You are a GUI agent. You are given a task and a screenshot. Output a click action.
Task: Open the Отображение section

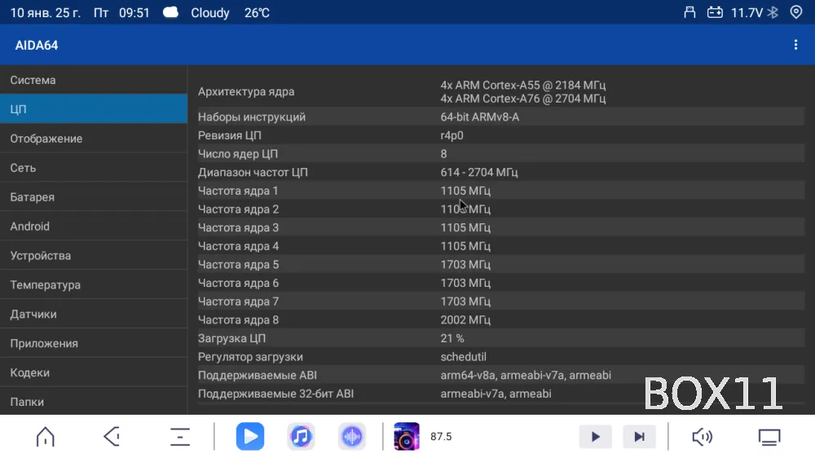94,139
